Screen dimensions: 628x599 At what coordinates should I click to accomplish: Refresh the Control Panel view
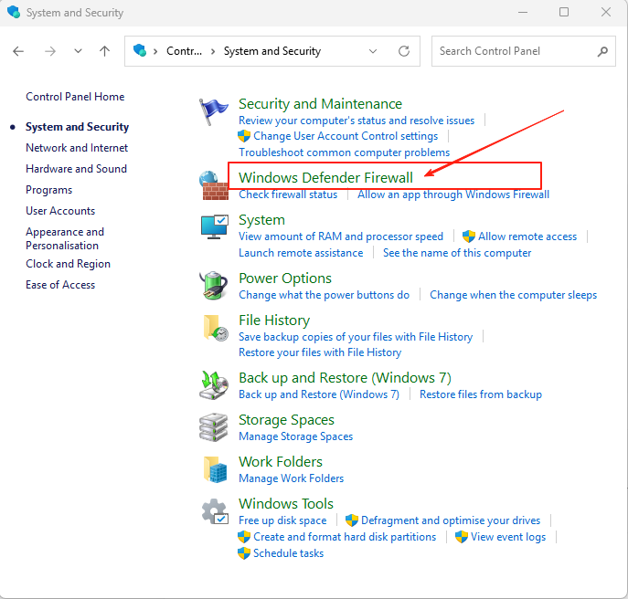pos(404,51)
